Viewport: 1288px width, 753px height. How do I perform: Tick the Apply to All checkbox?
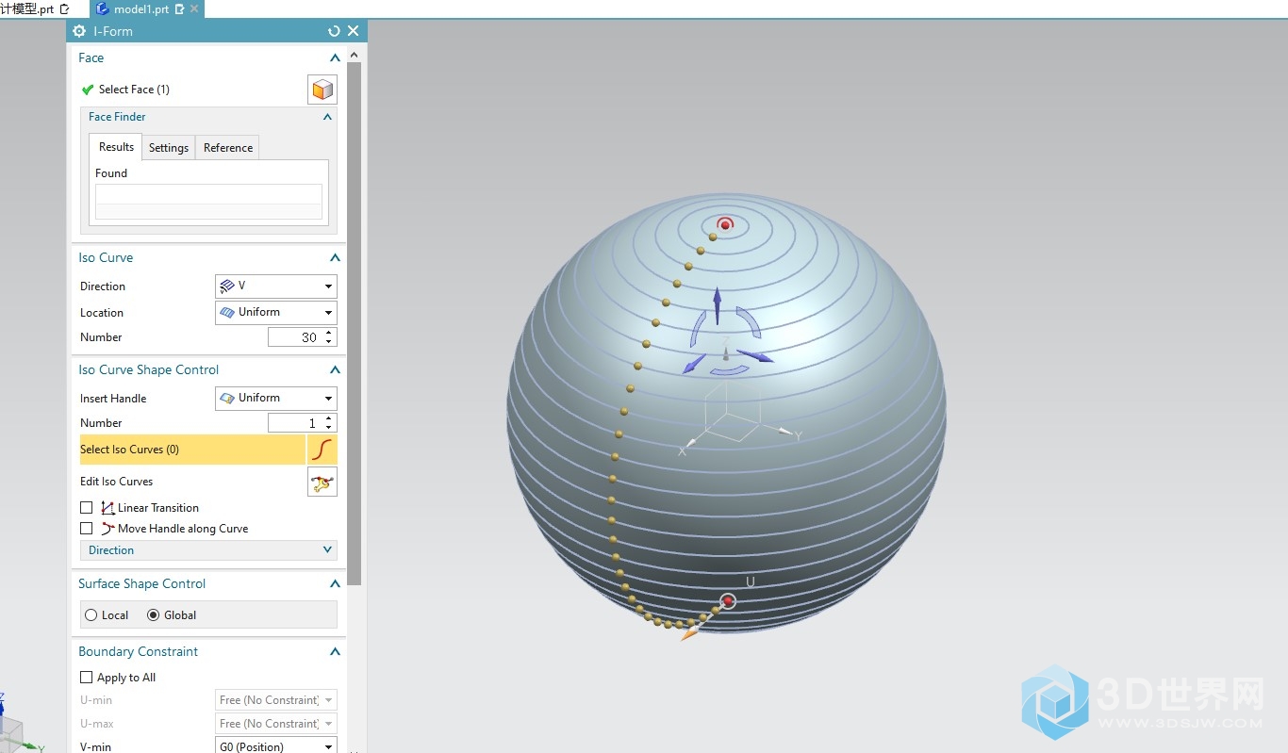pos(87,678)
